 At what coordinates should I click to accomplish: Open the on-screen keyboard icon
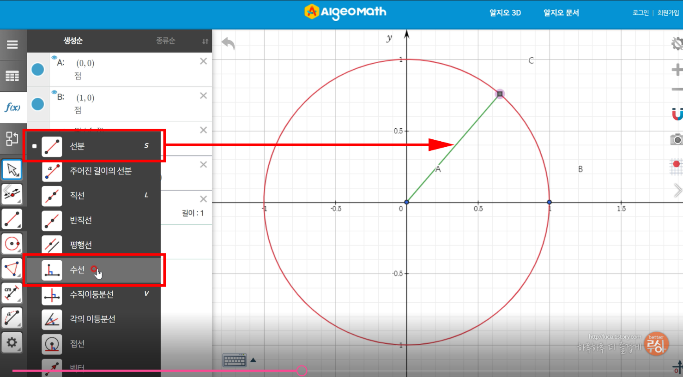click(235, 360)
